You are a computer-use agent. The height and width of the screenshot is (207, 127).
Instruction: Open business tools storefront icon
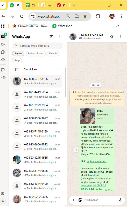pyautogui.click(x=3, y=70)
